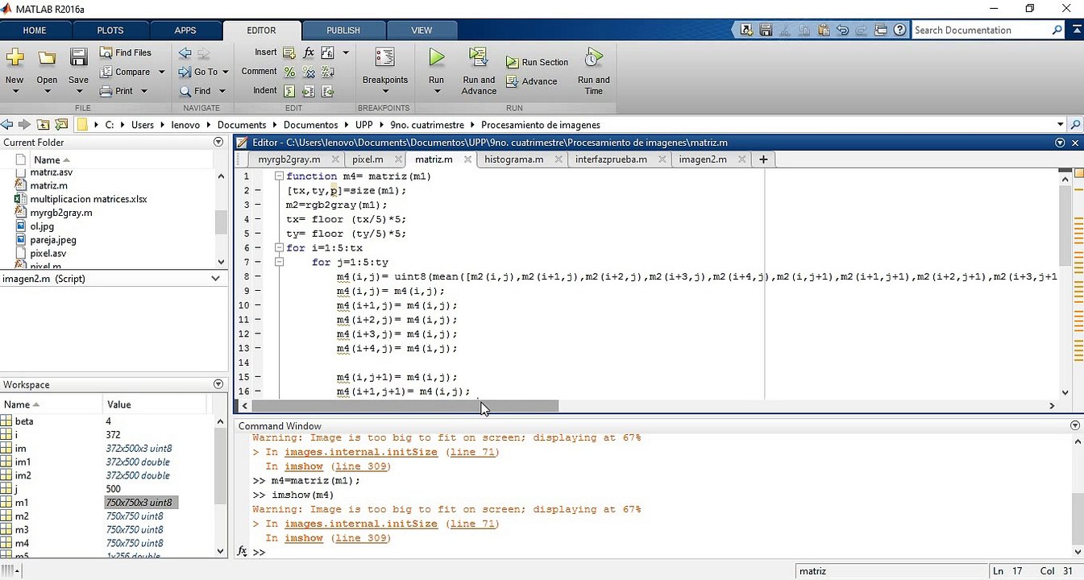The height and width of the screenshot is (580, 1084).
Task: Open a file with Open icon
Action: coord(47,57)
